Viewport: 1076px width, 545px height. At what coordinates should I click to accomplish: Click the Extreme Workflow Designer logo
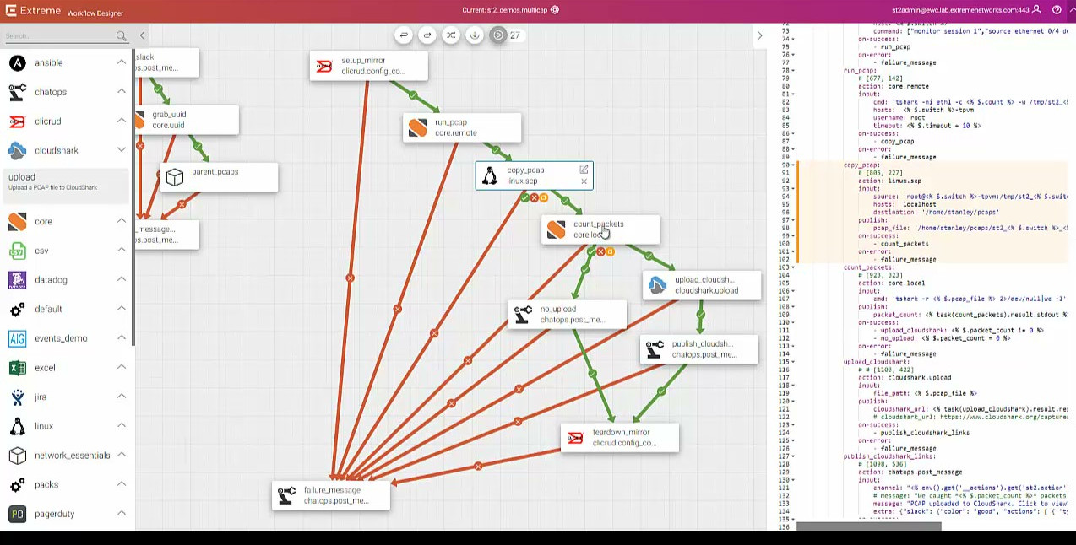[x=64, y=11]
